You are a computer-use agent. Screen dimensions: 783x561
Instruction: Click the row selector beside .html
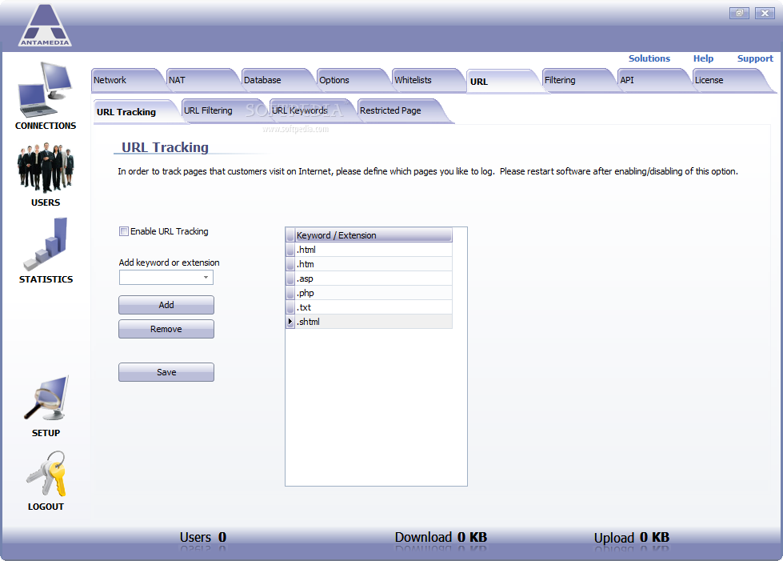coord(290,249)
